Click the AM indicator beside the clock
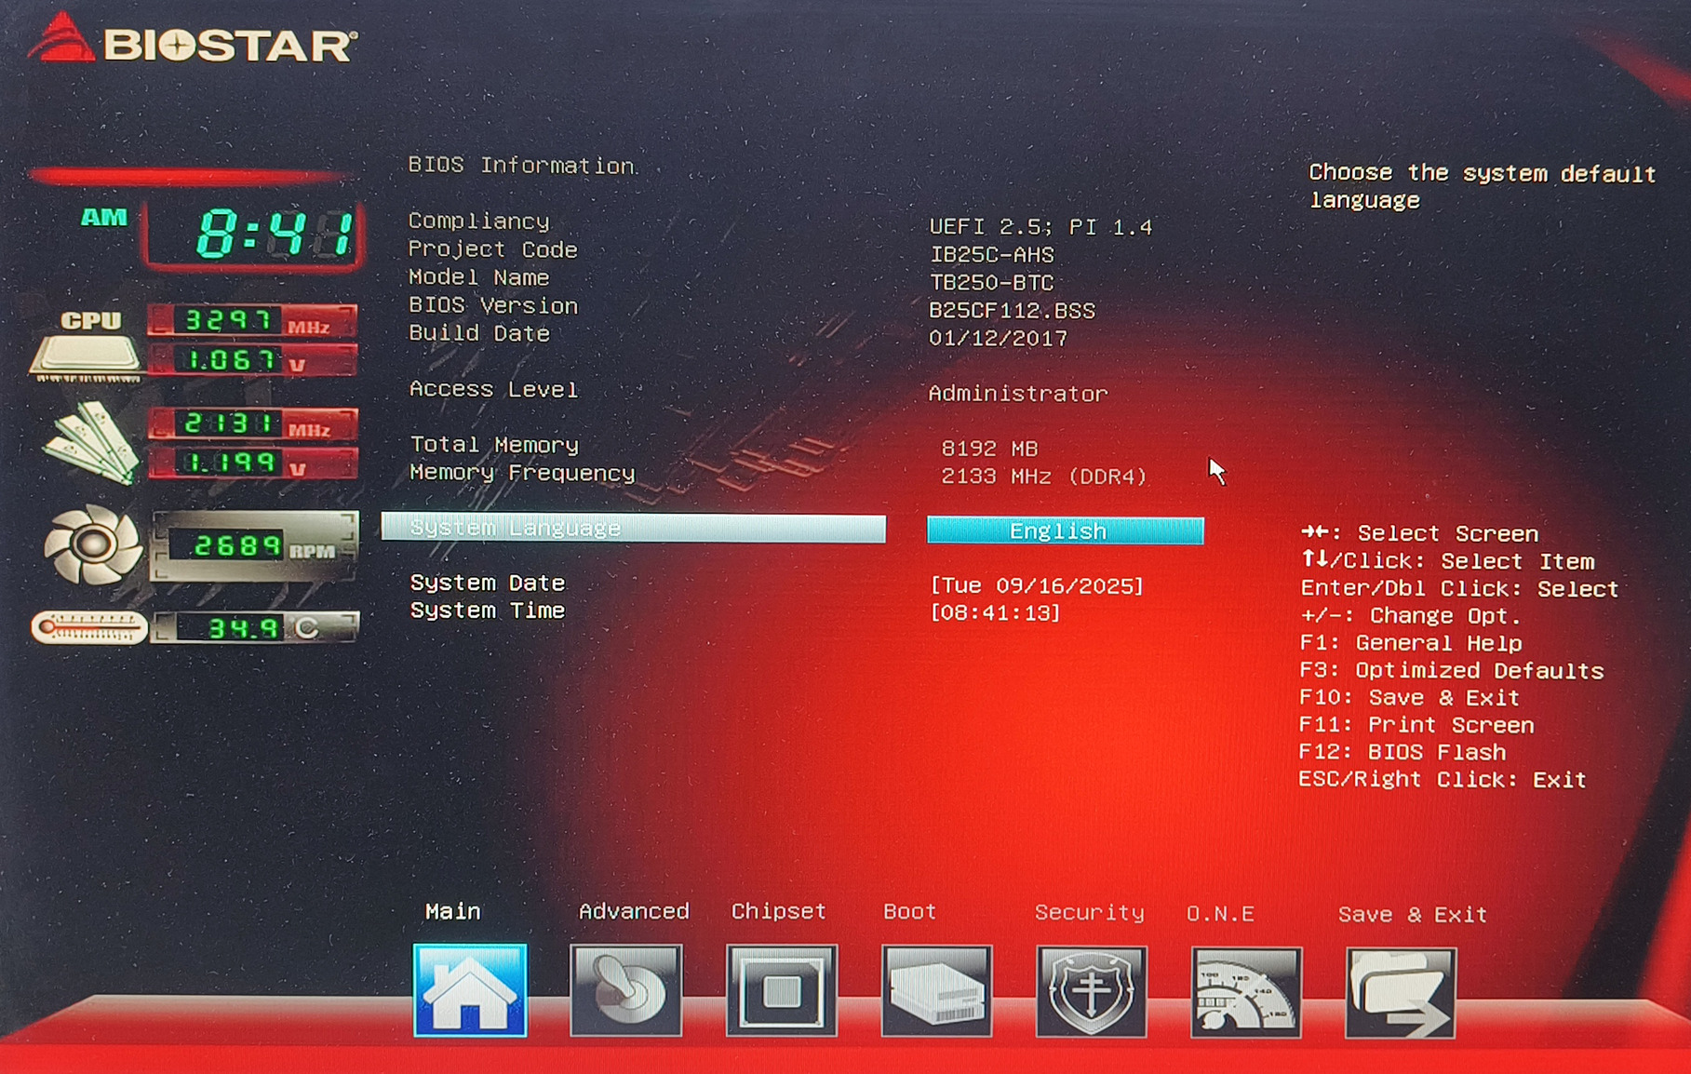 tap(104, 218)
